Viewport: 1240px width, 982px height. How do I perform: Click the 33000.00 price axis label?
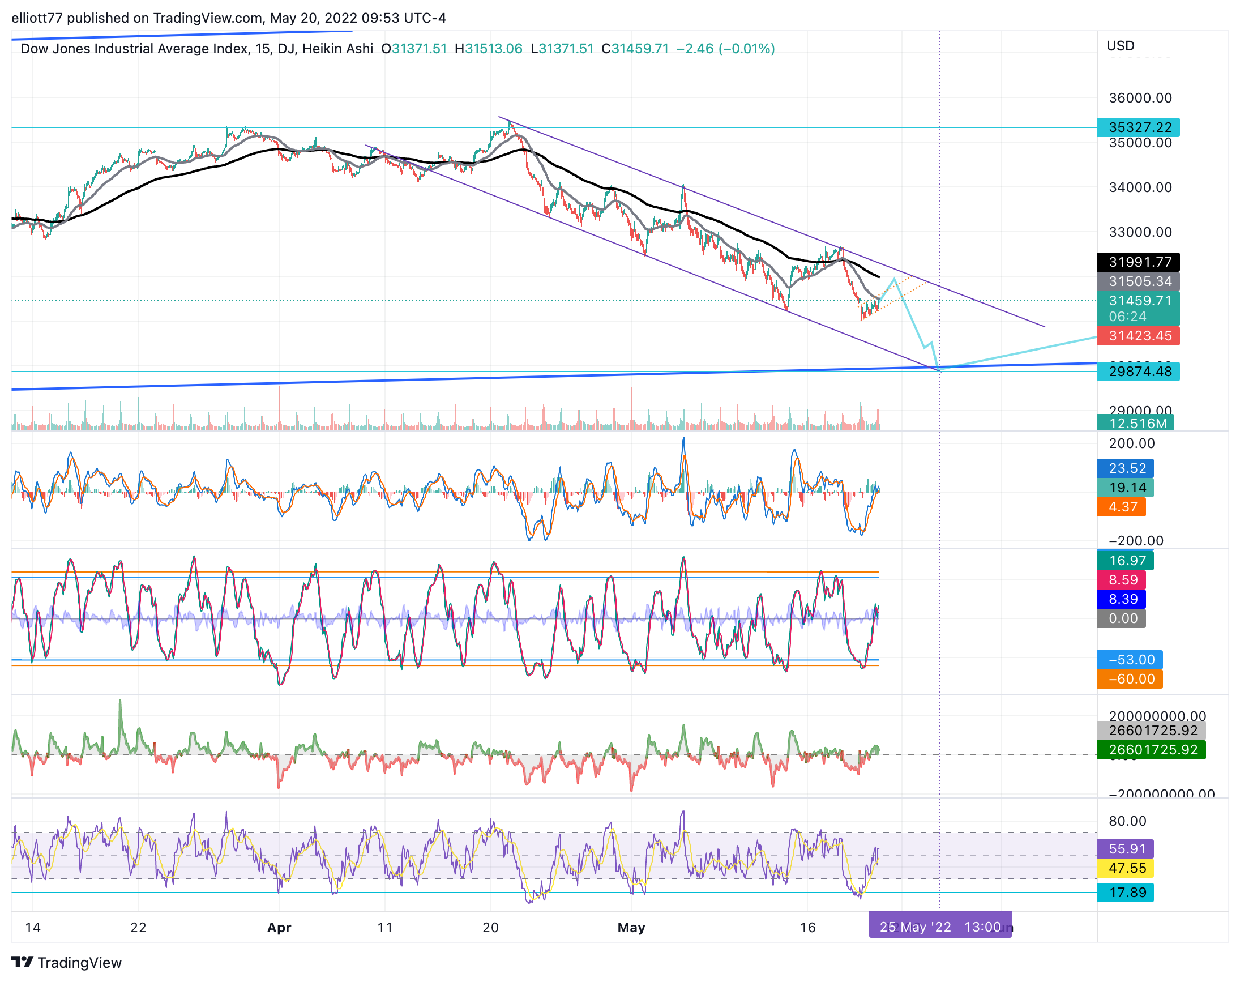click(1140, 232)
